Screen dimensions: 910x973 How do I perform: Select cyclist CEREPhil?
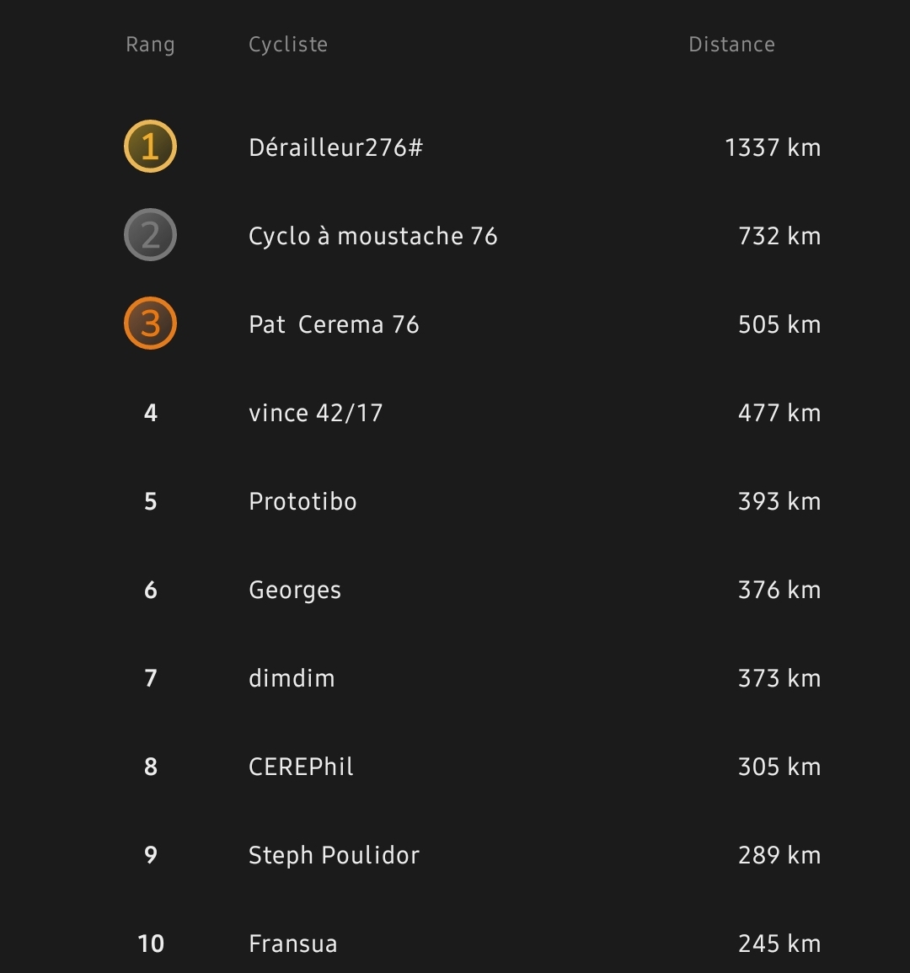point(301,767)
